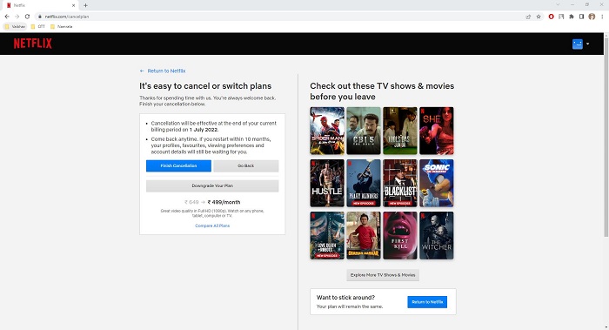
Task: Click the extension icon next to the red one
Action: [561, 17]
